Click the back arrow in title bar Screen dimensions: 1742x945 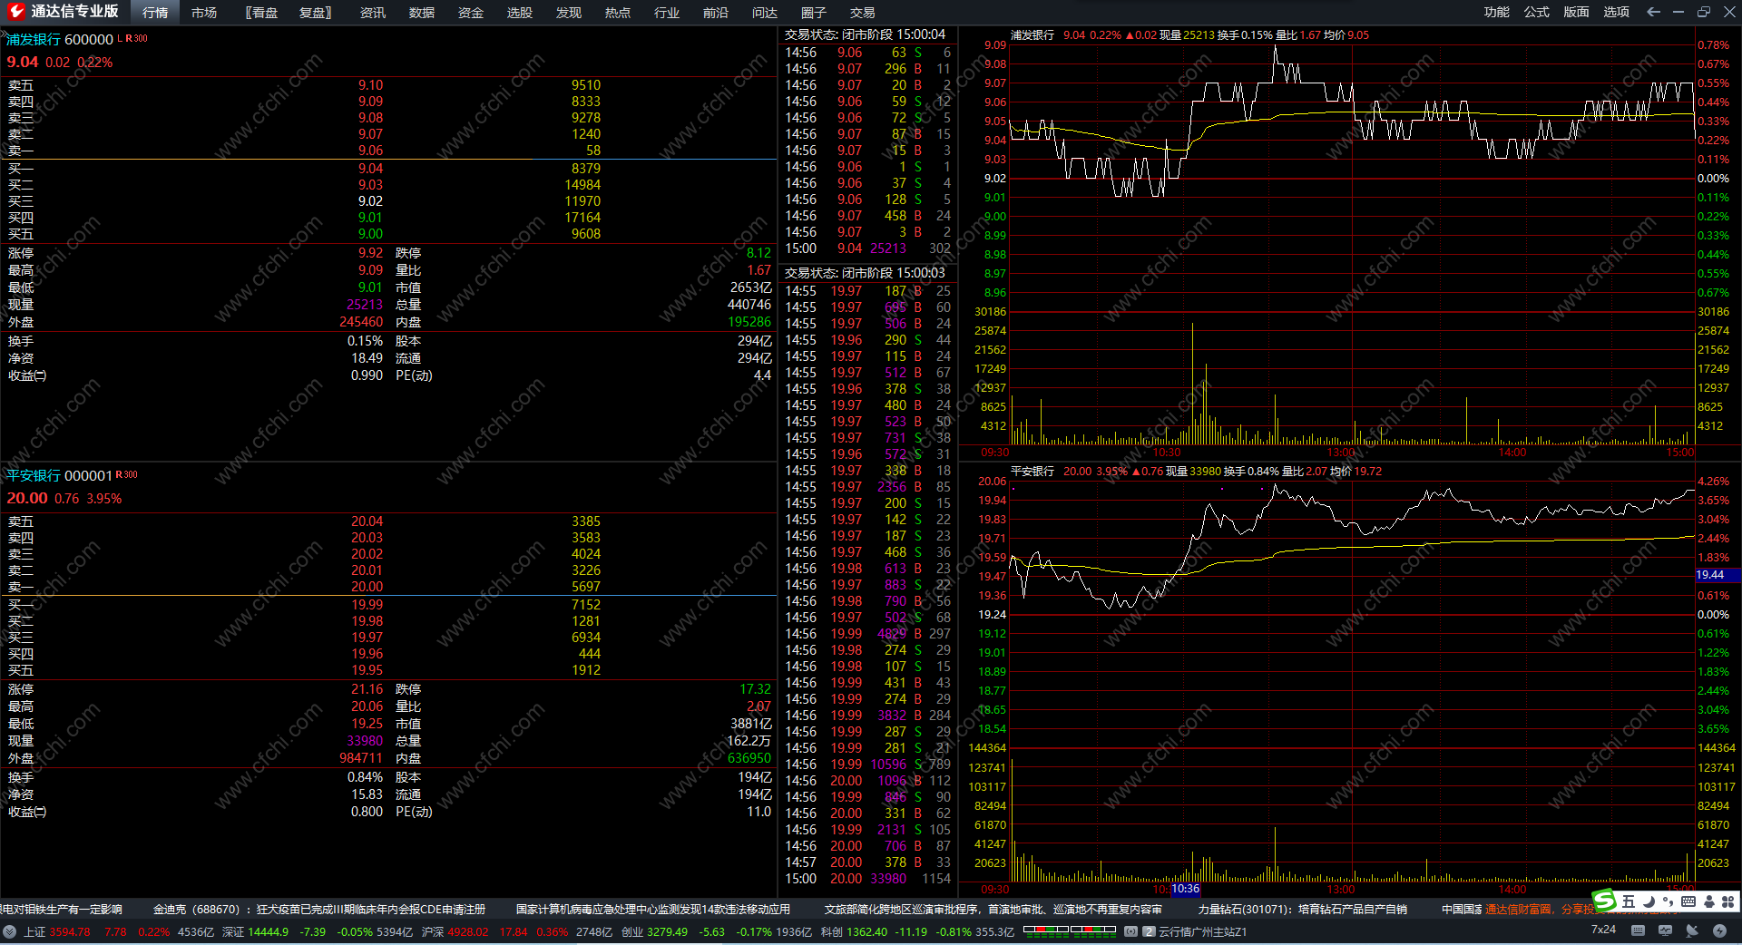coord(1653,12)
